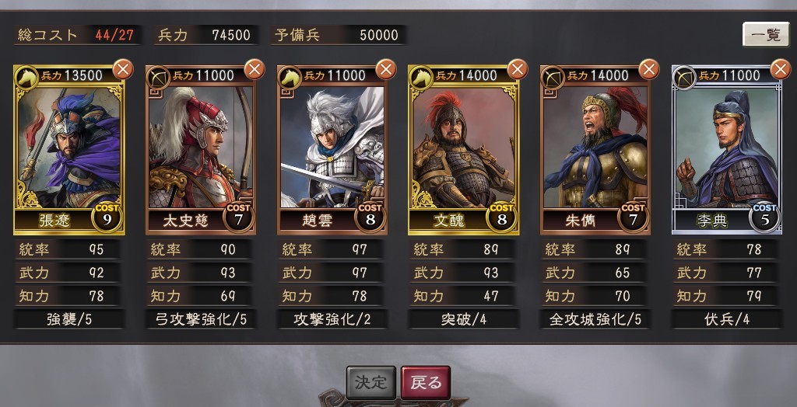Screen dimensions: 797x407
Task: Remove 張遼 with the orange X icon
Action: click(122, 69)
